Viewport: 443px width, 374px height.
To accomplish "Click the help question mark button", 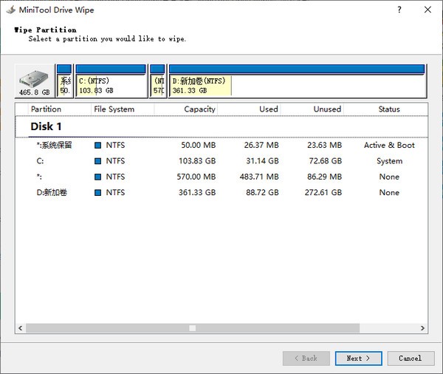I will click(399, 10).
